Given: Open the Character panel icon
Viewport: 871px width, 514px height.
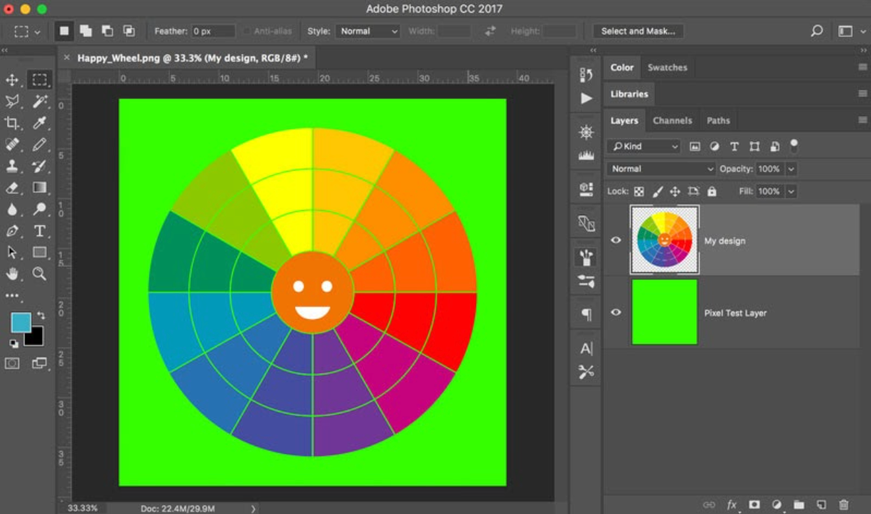Looking at the screenshot, I should click(x=586, y=348).
